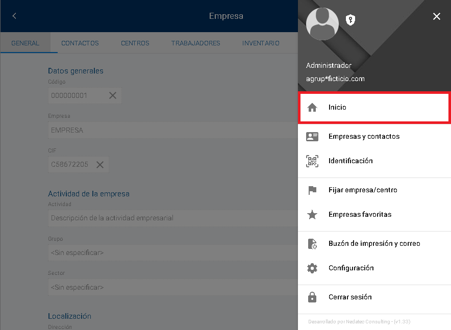
Task: Click the shield key badge icon
Action: (350, 20)
